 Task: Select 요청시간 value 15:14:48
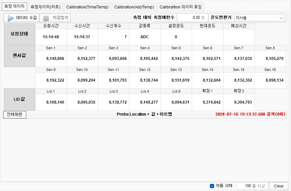(x=51, y=37)
